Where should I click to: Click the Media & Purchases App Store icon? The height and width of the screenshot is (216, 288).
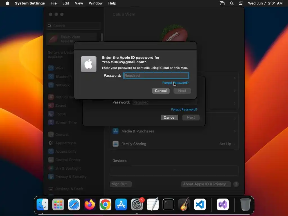tap(116, 131)
